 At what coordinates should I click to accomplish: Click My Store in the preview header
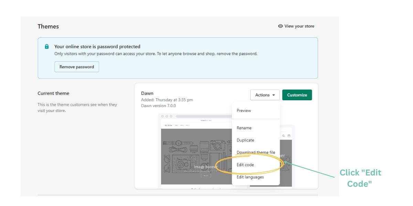(x=168, y=125)
